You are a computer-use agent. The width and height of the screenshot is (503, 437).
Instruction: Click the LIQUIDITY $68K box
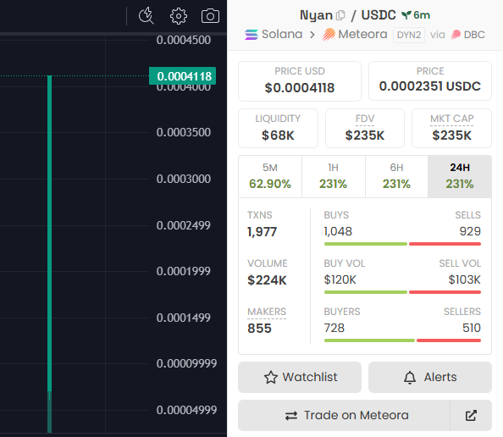click(278, 129)
